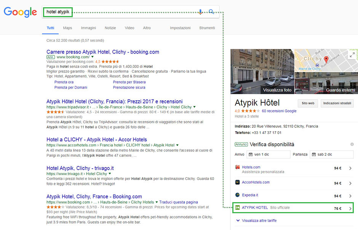Open info icon next to Verifica disponibilità

(352, 144)
